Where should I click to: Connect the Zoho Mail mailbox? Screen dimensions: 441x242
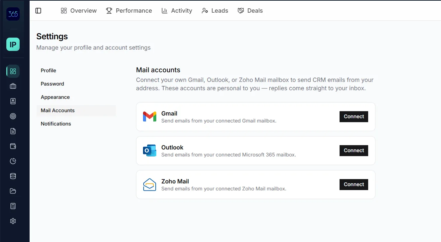354,184
